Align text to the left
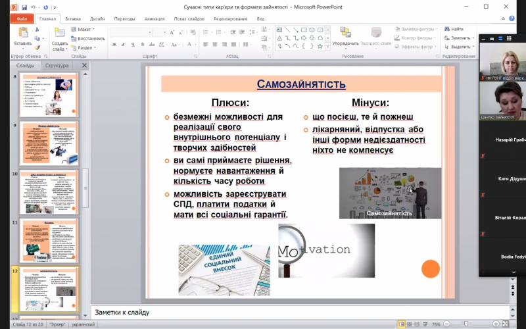The image size is (526, 329). pyautogui.click(x=206, y=44)
